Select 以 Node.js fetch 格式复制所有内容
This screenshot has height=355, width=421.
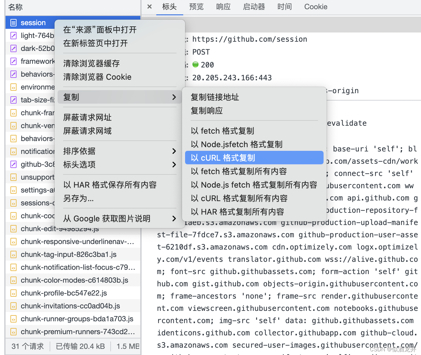pos(254,185)
